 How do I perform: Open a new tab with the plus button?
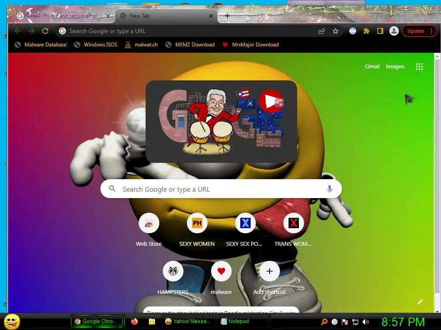point(227,16)
